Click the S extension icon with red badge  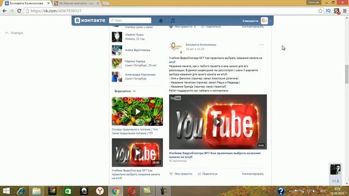[337, 11]
